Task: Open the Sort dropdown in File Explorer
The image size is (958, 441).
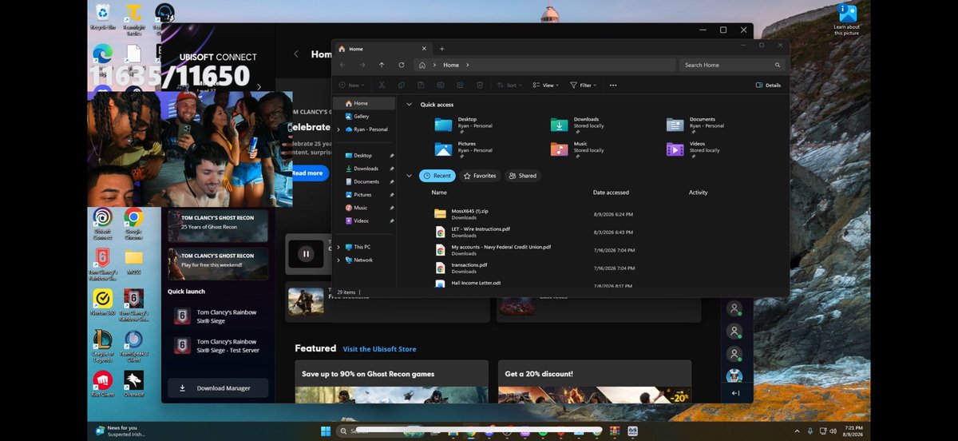Action: pos(509,85)
